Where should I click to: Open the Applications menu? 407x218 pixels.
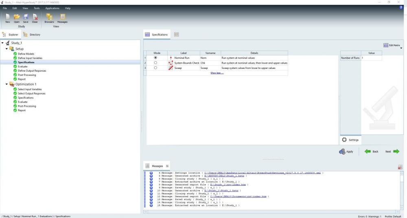pyautogui.click(x=52, y=8)
